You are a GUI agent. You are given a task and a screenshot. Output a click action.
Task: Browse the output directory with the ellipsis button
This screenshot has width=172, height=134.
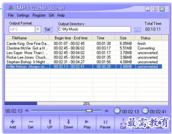pyautogui.click(x=137, y=29)
